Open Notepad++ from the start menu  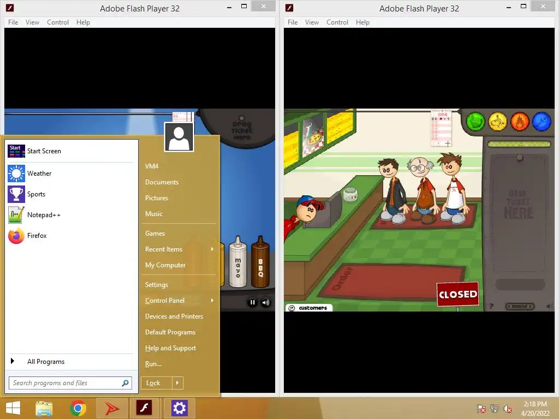click(x=70, y=215)
